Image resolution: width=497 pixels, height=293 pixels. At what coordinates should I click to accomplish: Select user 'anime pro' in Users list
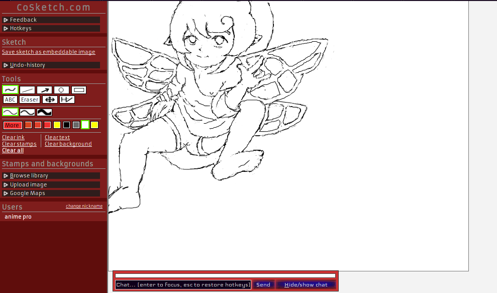click(x=18, y=217)
